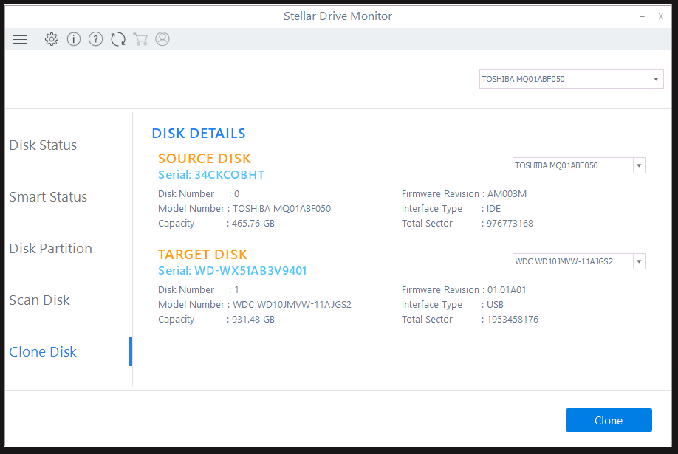Image resolution: width=678 pixels, height=454 pixels.
Task: Click the source disk serial 34CKCOBHT
Action: 211,175
